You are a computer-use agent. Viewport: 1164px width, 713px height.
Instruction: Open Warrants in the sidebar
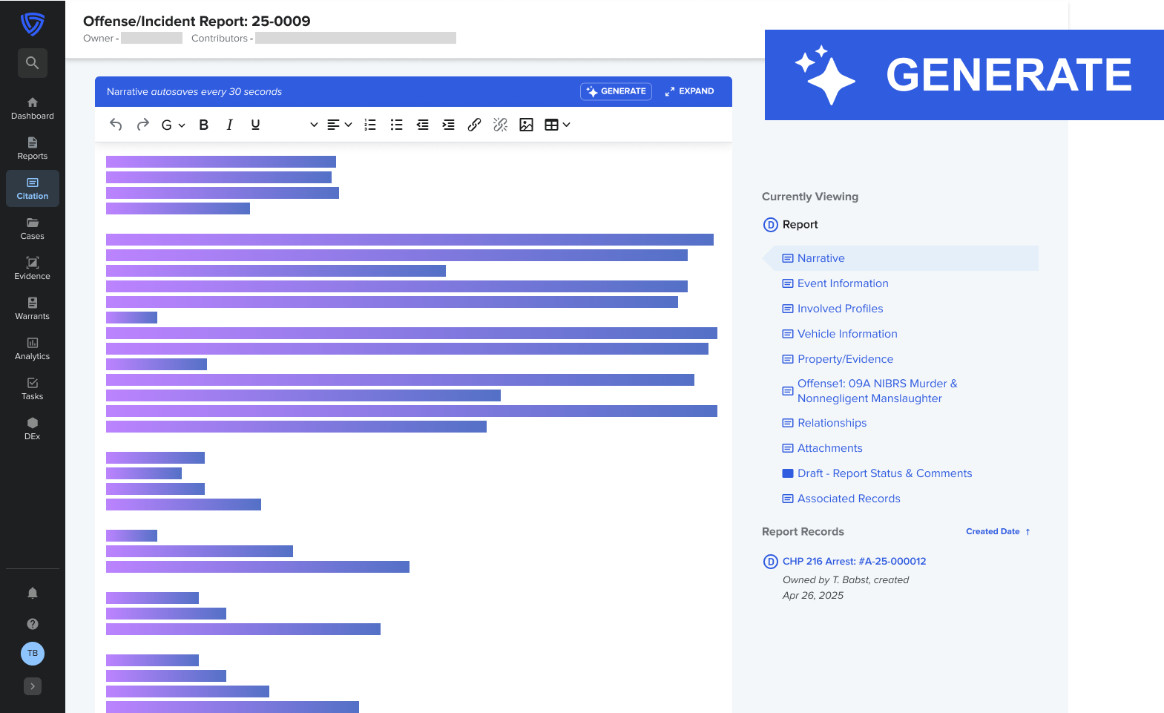[33, 309]
